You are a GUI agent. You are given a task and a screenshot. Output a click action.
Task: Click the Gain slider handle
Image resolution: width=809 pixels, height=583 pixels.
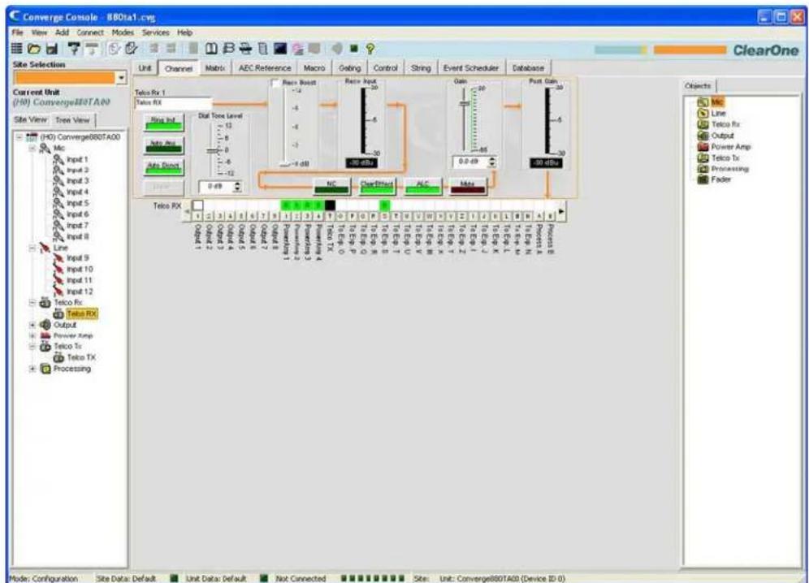(465, 104)
